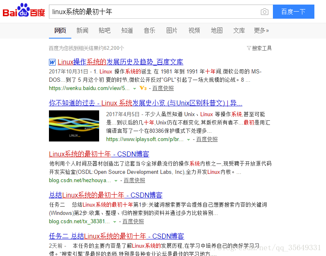The width and height of the screenshot is (326, 256).
Task: Open 搜索工具 search tools
Action: (262, 48)
